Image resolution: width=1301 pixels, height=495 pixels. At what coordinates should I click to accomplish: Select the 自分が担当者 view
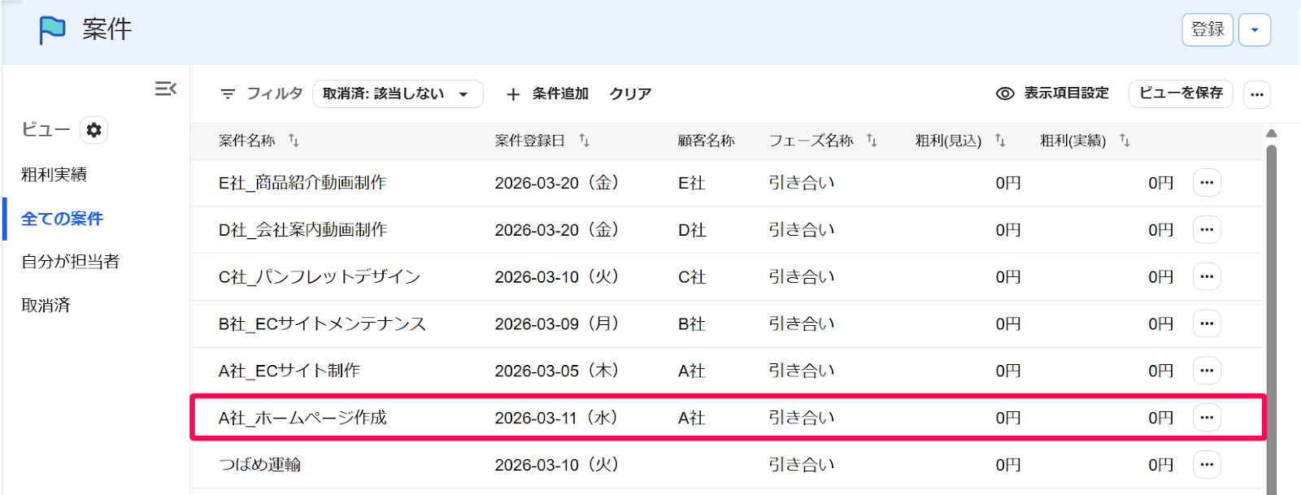point(70,262)
